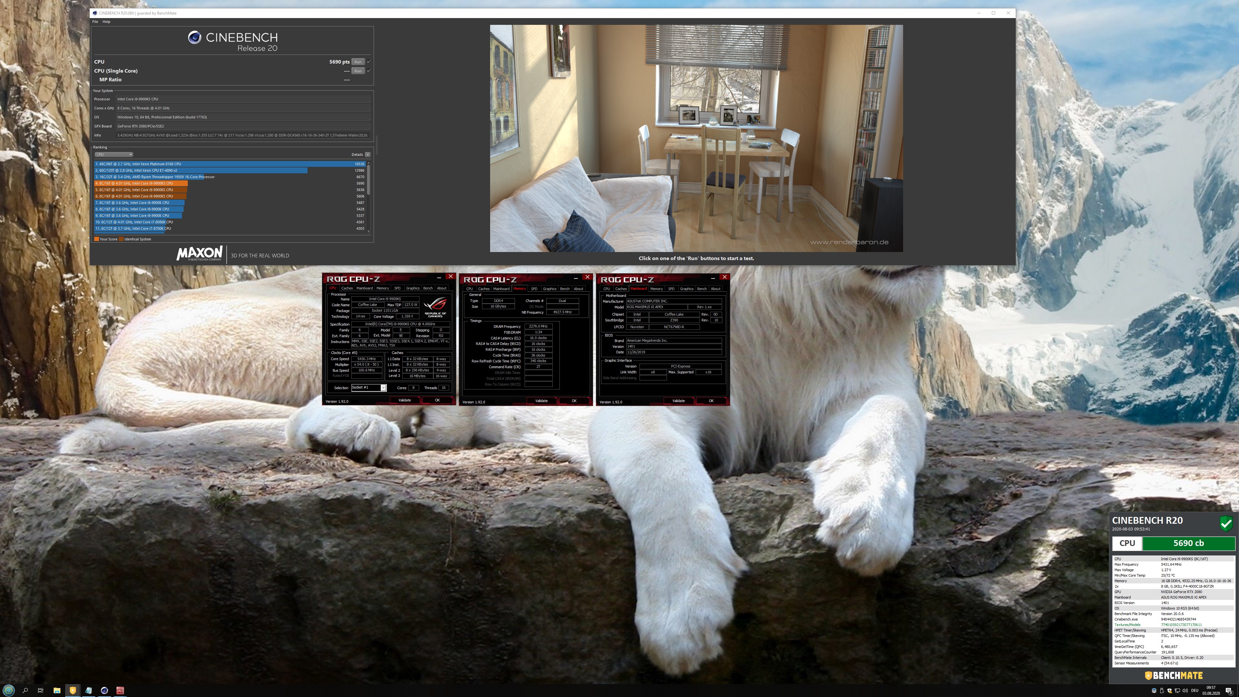Click the Identical System legend swatch
1239x697 pixels.
[x=121, y=239]
